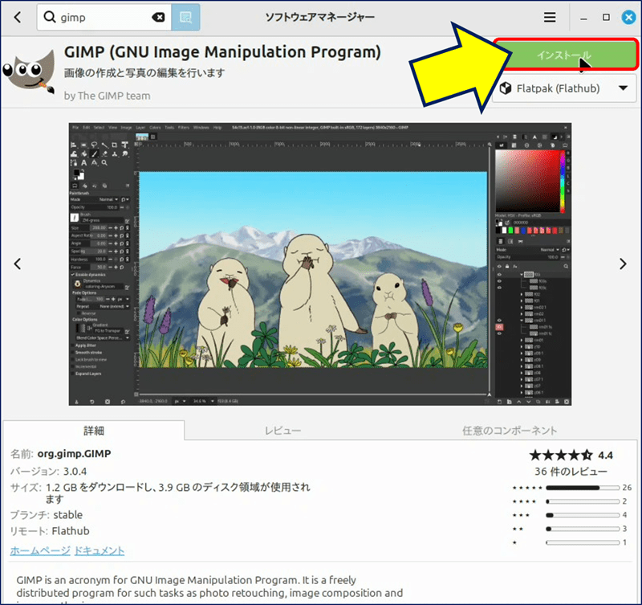Click the two-star rating bar
The width and height of the screenshot is (642, 605).
(583, 529)
